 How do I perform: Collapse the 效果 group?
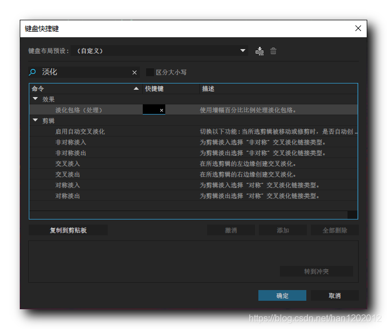36,99
